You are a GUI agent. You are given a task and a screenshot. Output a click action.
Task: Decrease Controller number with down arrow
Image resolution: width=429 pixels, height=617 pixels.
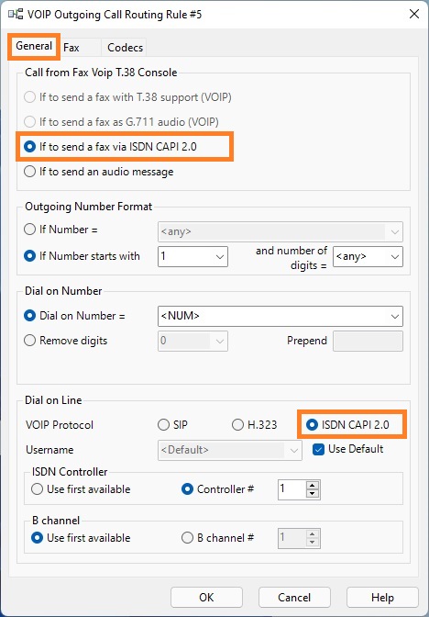(x=313, y=494)
